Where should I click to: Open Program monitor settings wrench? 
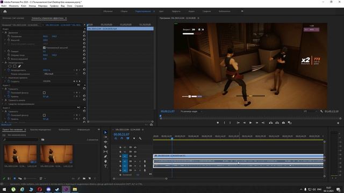coord(321,112)
